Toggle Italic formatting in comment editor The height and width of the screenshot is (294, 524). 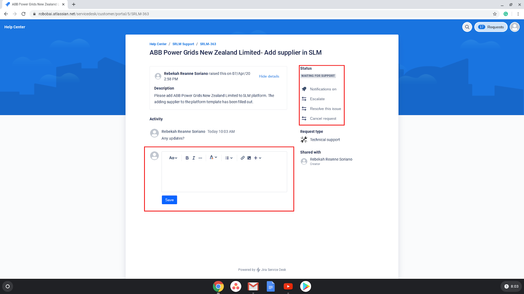[x=194, y=158]
